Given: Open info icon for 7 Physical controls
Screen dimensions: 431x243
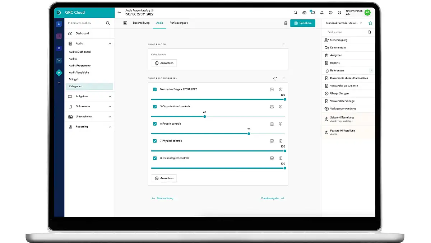Looking at the screenshot, I should (x=281, y=141).
